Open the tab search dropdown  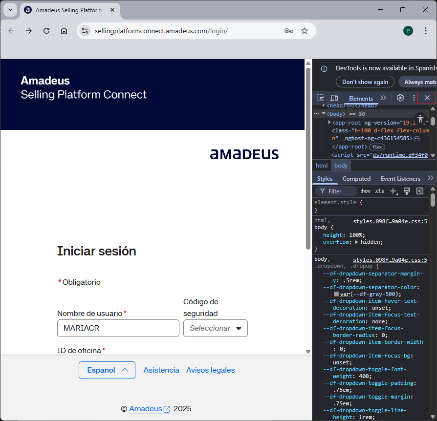click(x=10, y=10)
